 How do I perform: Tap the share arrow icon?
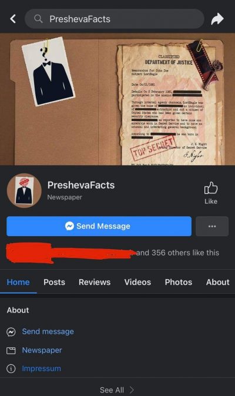pyautogui.click(x=217, y=19)
